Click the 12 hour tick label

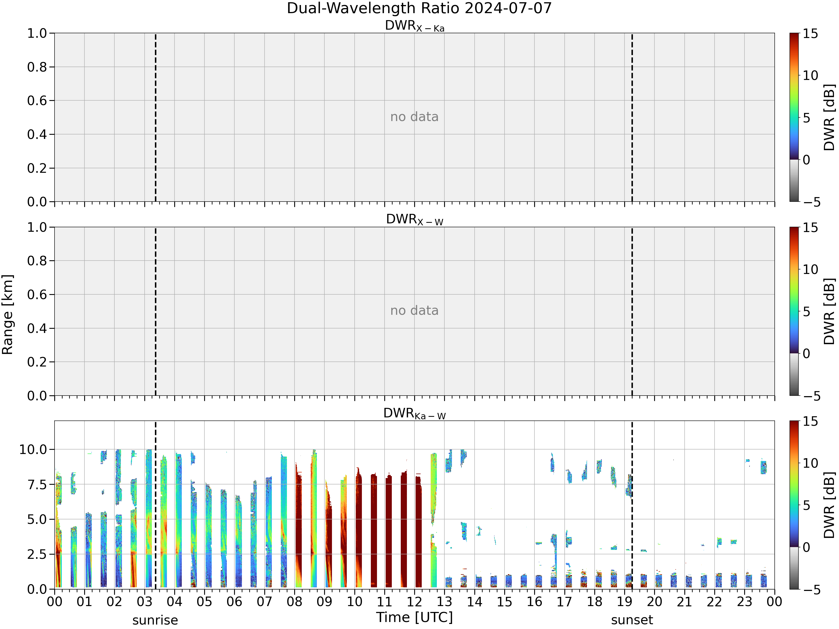(x=414, y=602)
